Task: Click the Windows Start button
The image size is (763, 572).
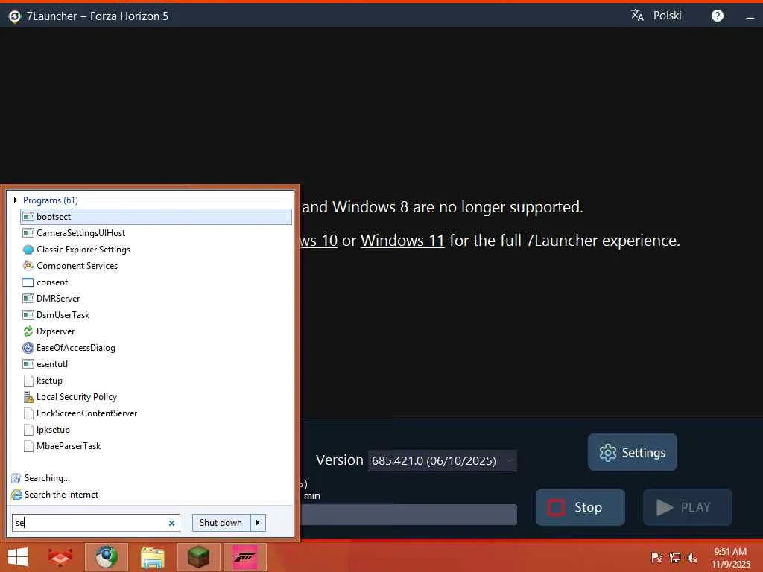Action: pyautogui.click(x=18, y=557)
